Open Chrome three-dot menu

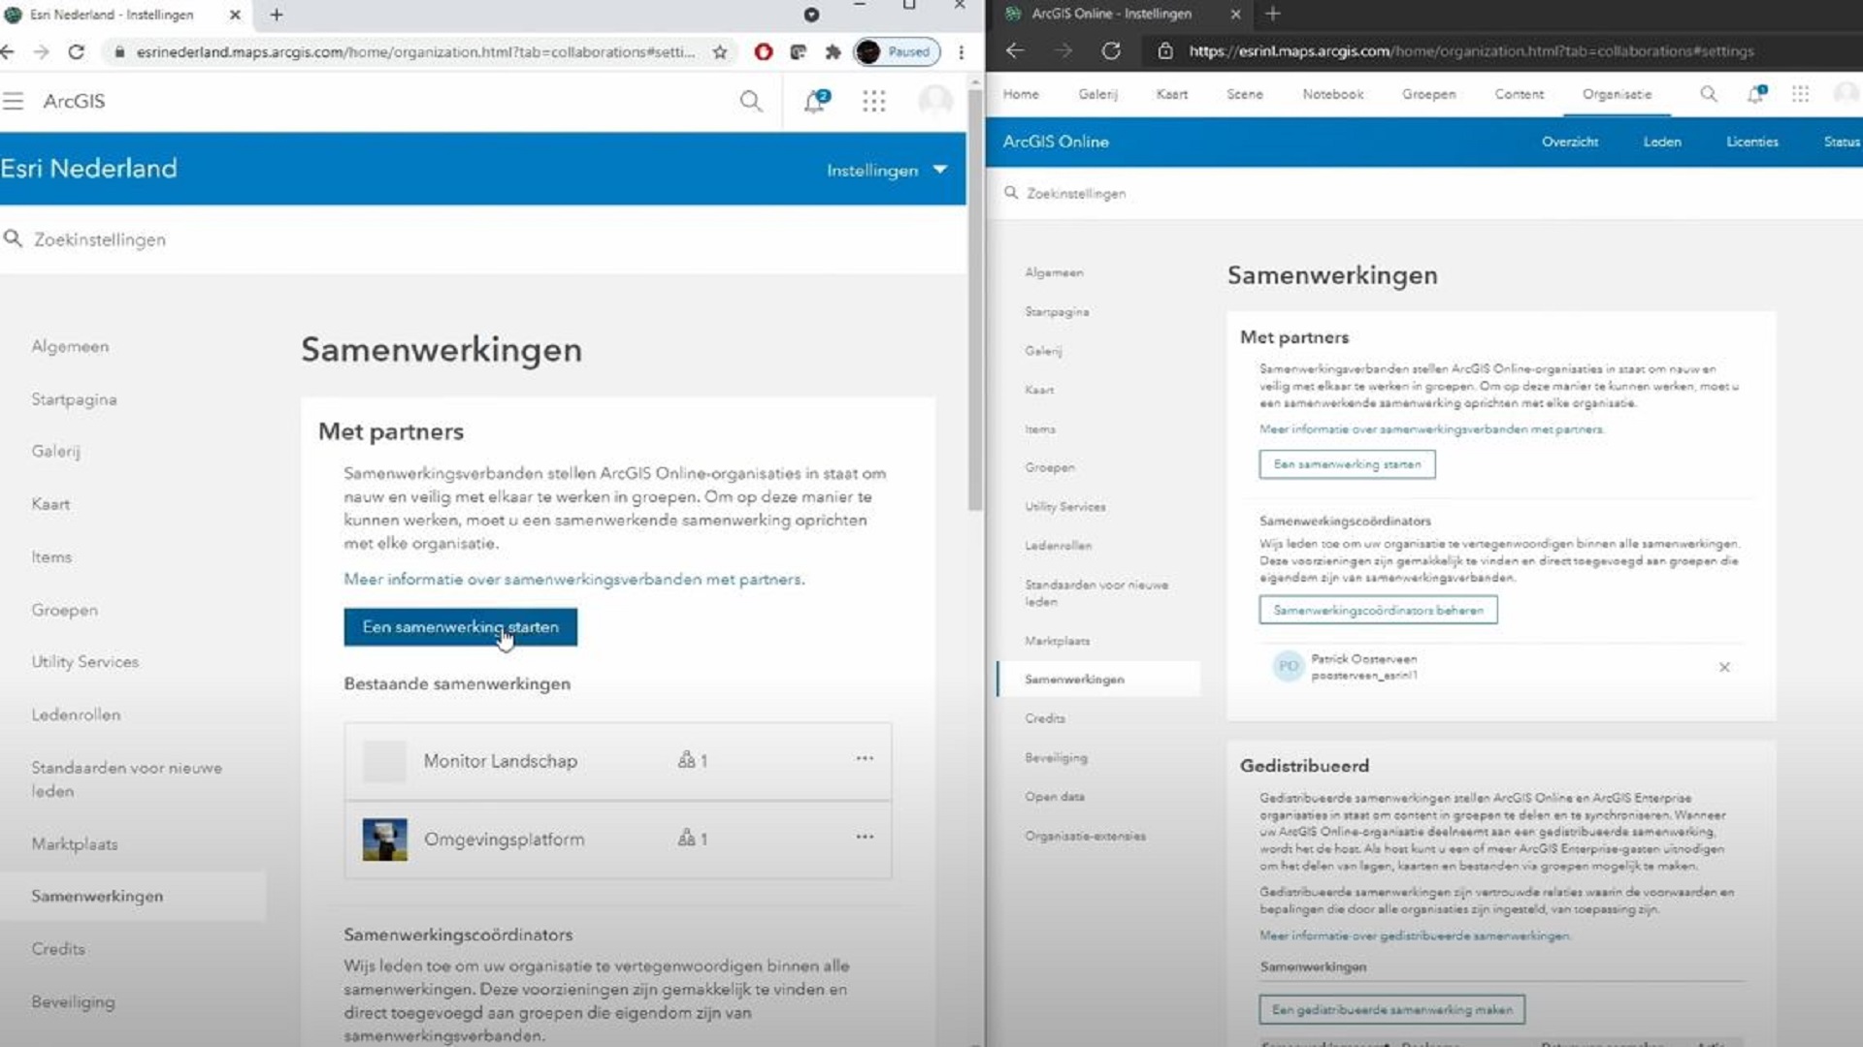click(x=961, y=52)
